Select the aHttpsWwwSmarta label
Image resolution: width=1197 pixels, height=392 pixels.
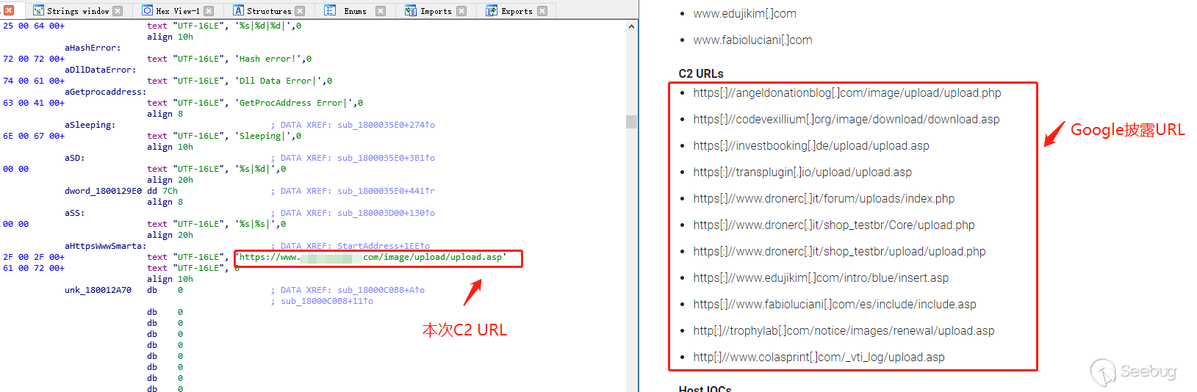105,246
